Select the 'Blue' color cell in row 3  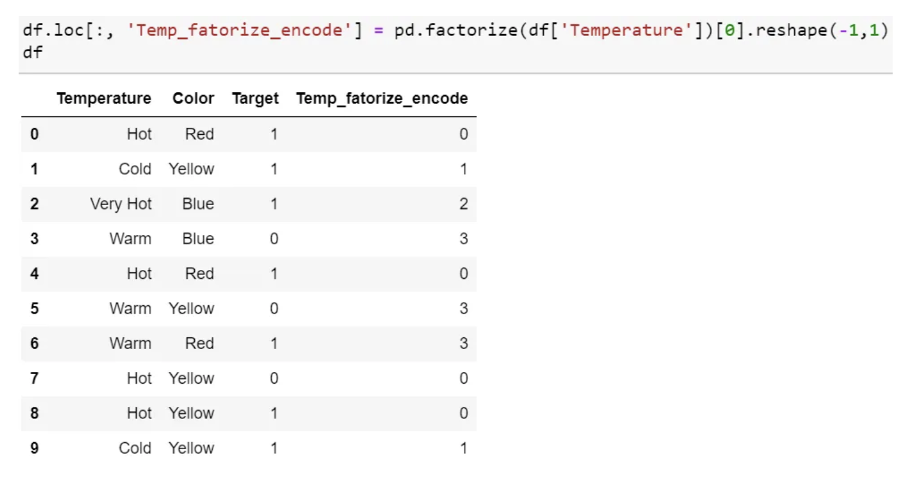click(198, 239)
